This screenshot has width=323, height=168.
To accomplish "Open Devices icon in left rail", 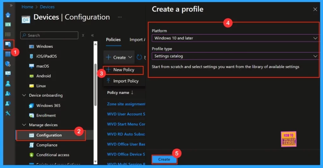I will coord(8,44).
